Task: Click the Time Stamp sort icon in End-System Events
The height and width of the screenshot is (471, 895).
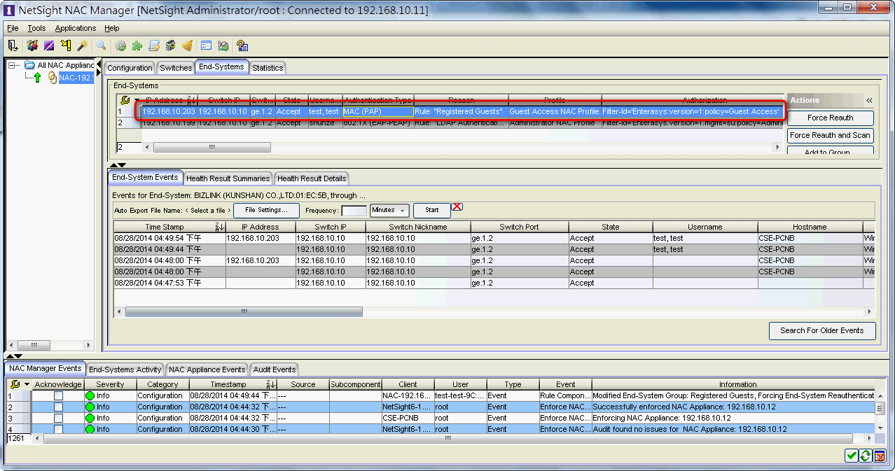Action: pyautogui.click(x=220, y=227)
